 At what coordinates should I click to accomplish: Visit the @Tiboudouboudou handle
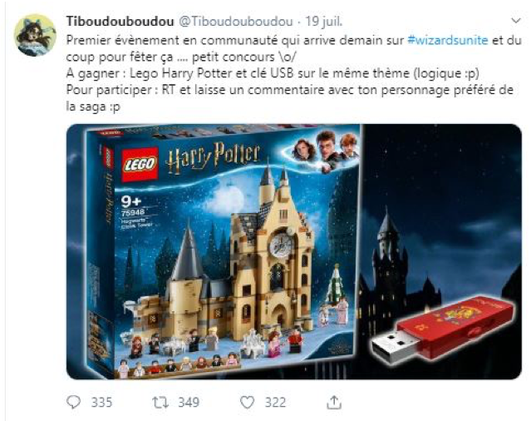coord(235,22)
